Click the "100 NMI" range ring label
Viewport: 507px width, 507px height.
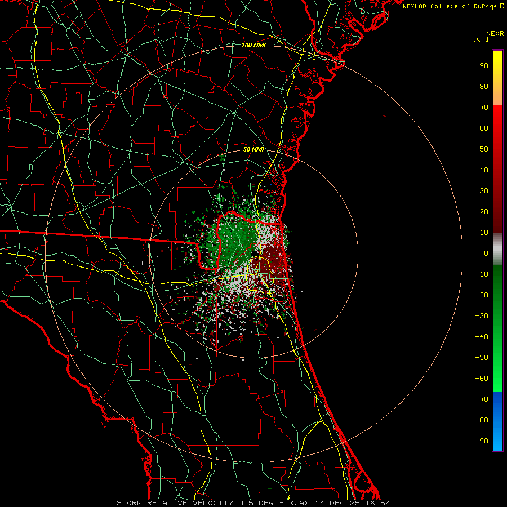[x=253, y=45]
